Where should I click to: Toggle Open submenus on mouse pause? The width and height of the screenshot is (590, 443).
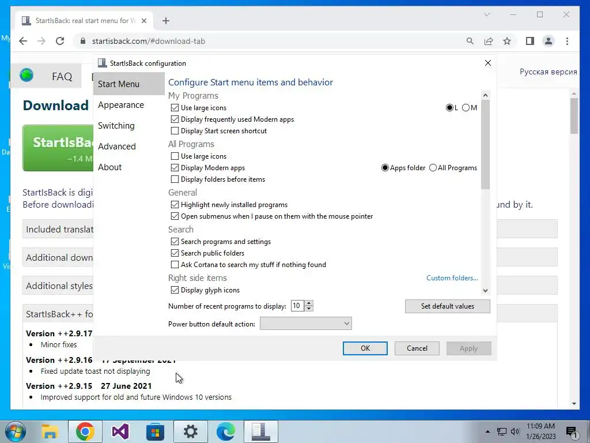click(175, 216)
